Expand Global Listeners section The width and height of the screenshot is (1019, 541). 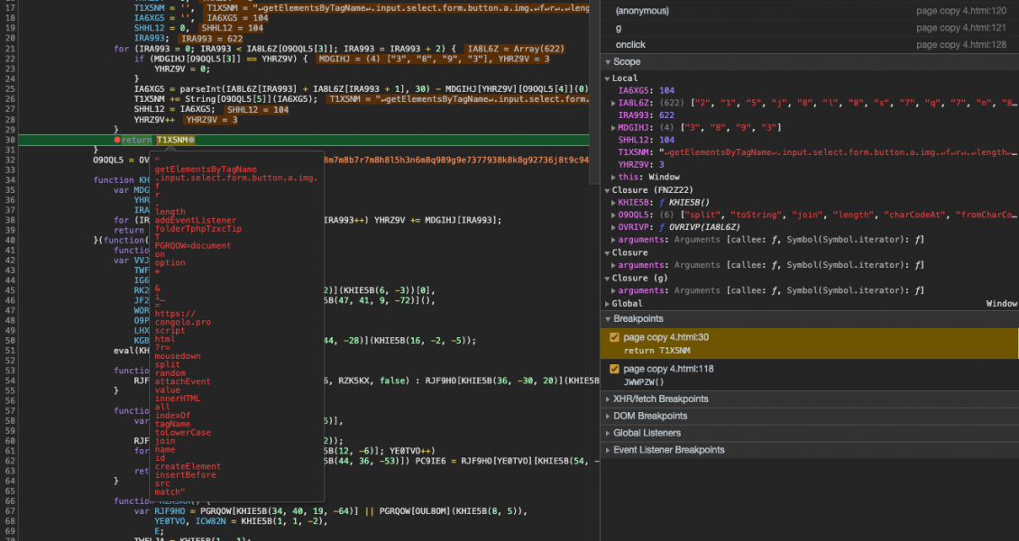[608, 433]
